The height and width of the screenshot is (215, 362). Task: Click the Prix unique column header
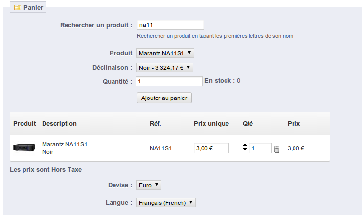coord(211,124)
